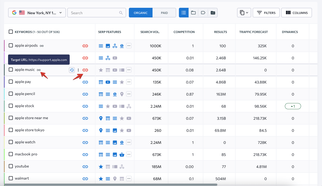Image resolution: width=322 pixels, height=186 pixels.
Task: Open the three-dot menu on apple music row
Action: (78, 70)
